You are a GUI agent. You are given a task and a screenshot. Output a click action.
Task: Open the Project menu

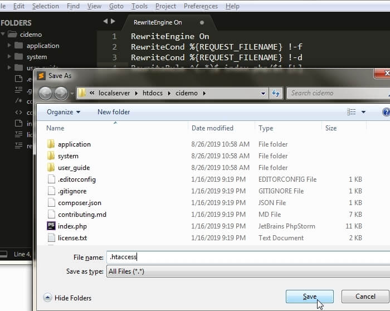(165, 6)
